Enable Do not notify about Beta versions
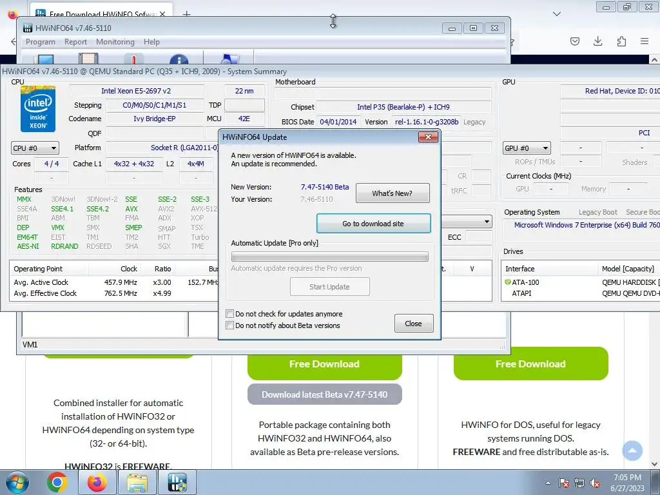This screenshot has width=660, height=495. (230, 325)
